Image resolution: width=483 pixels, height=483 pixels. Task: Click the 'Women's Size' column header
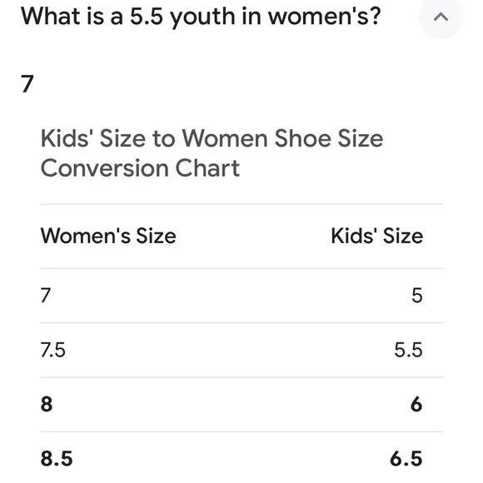tap(108, 236)
